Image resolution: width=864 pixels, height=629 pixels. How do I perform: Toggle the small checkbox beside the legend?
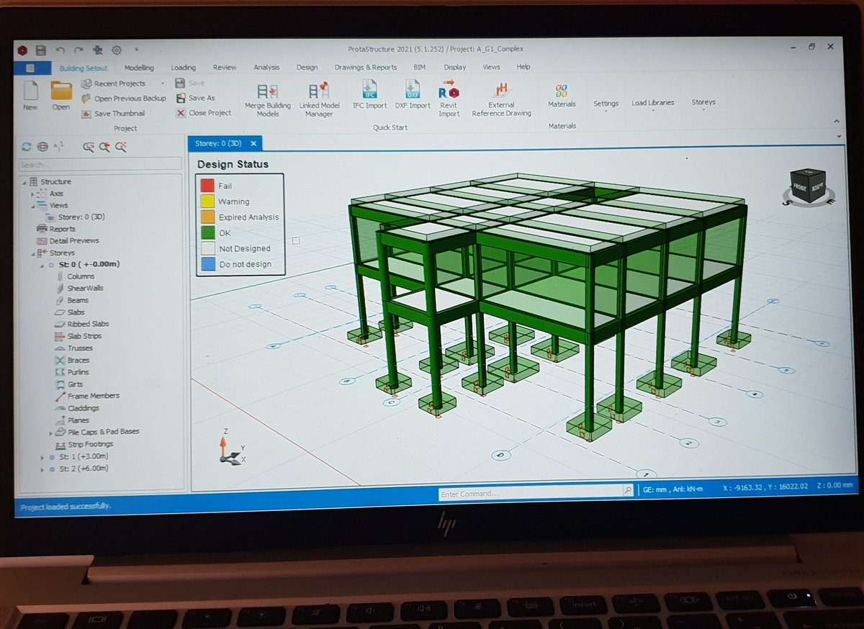pyautogui.click(x=295, y=240)
